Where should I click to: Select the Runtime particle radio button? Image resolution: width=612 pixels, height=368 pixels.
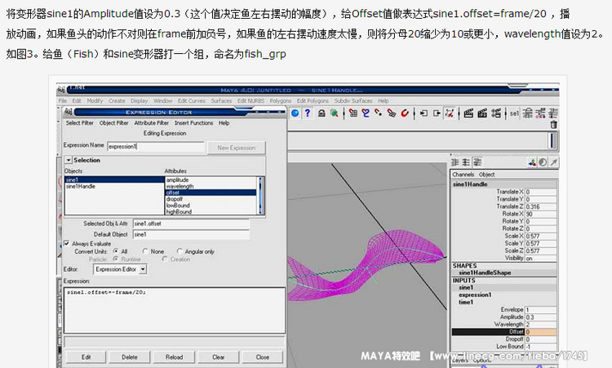point(116,259)
